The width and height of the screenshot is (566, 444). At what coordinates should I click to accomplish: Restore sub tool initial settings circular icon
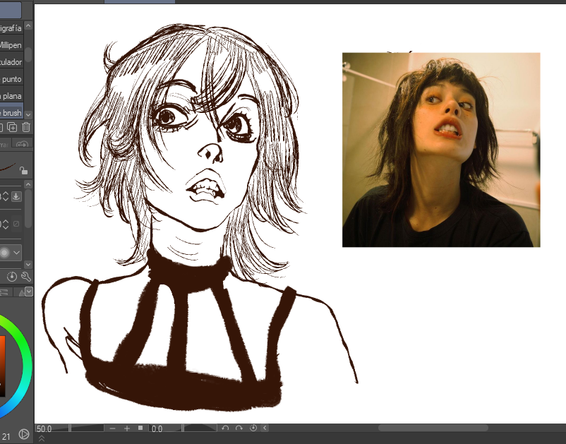(x=12, y=277)
